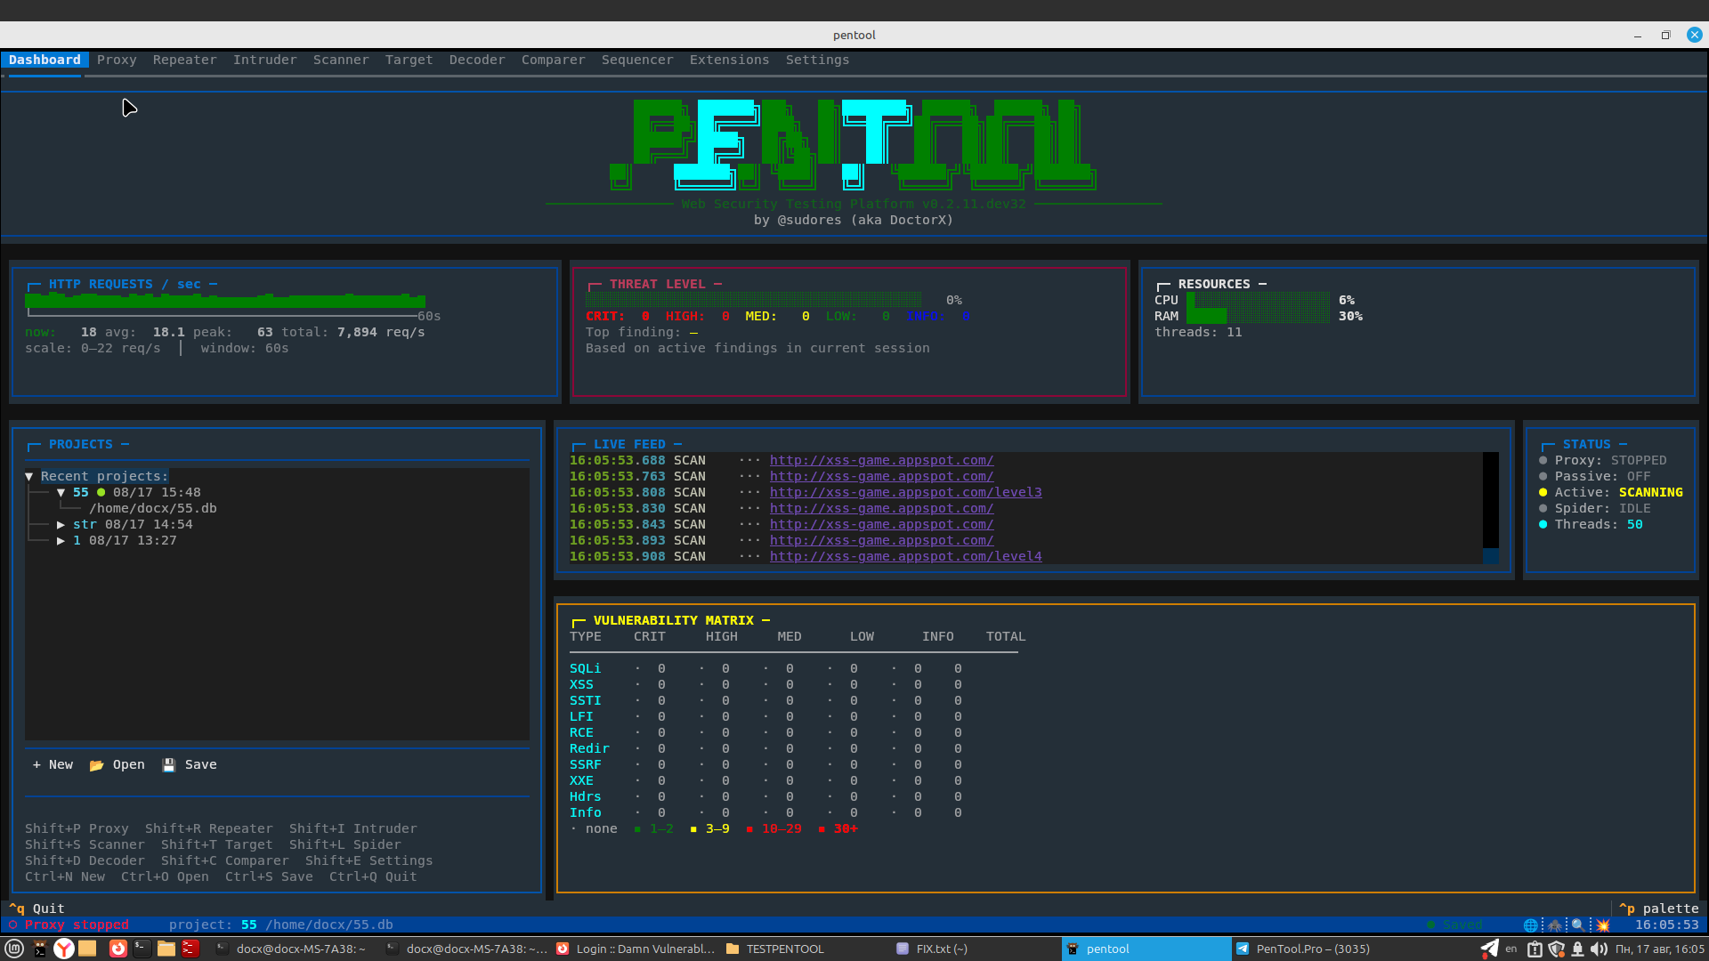
Task: Open the 16:05:53.688 xss-game feed link
Action: coord(881,460)
